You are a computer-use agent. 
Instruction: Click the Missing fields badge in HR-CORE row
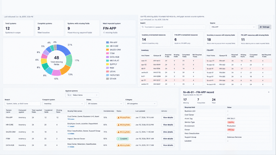pos(124,125)
